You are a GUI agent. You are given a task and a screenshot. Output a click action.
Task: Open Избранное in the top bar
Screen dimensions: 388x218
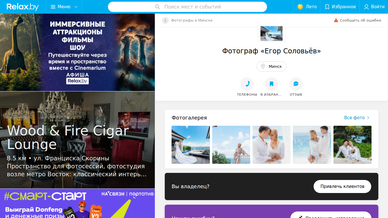click(x=340, y=7)
